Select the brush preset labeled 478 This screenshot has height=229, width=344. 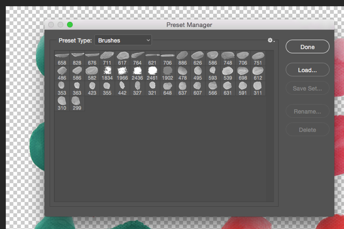click(x=183, y=74)
